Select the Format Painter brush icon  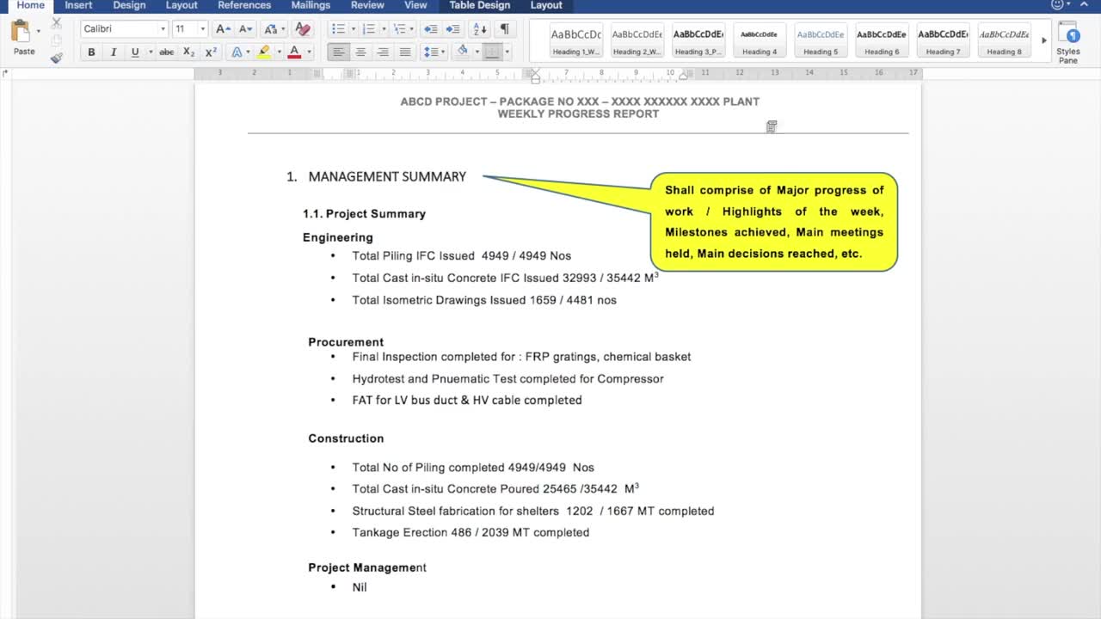[x=57, y=58]
